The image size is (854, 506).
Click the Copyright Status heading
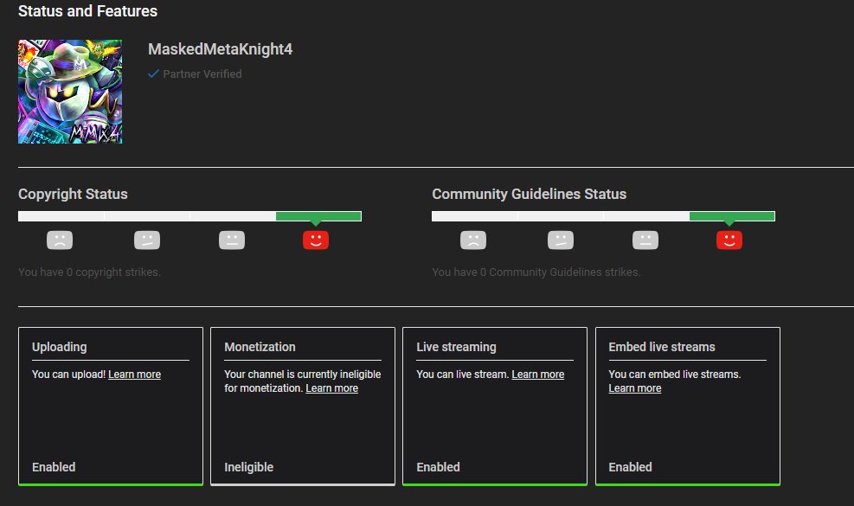point(73,194)
